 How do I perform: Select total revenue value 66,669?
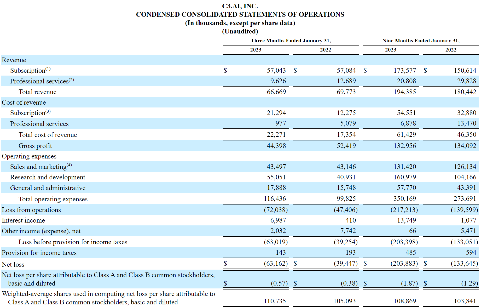(276, 92)
